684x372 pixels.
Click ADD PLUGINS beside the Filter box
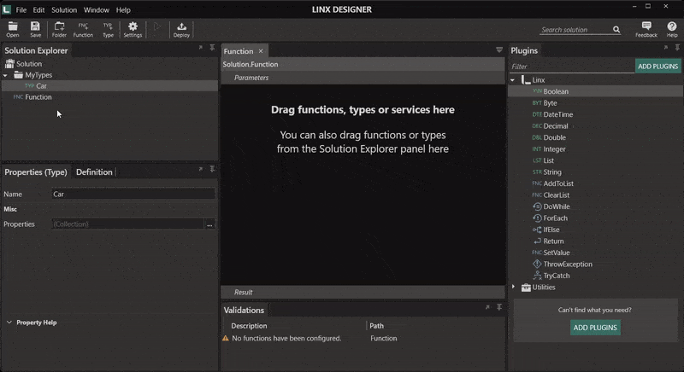click(x=657, y=67)
